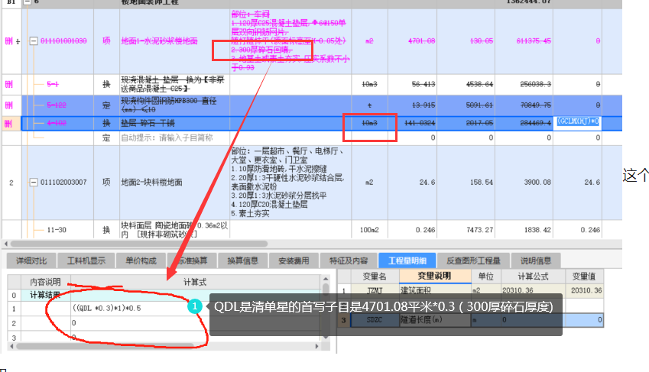Screen dimensions: 649x372
Task: Click the unit price 130.05 cell
Action: (466, 41)
